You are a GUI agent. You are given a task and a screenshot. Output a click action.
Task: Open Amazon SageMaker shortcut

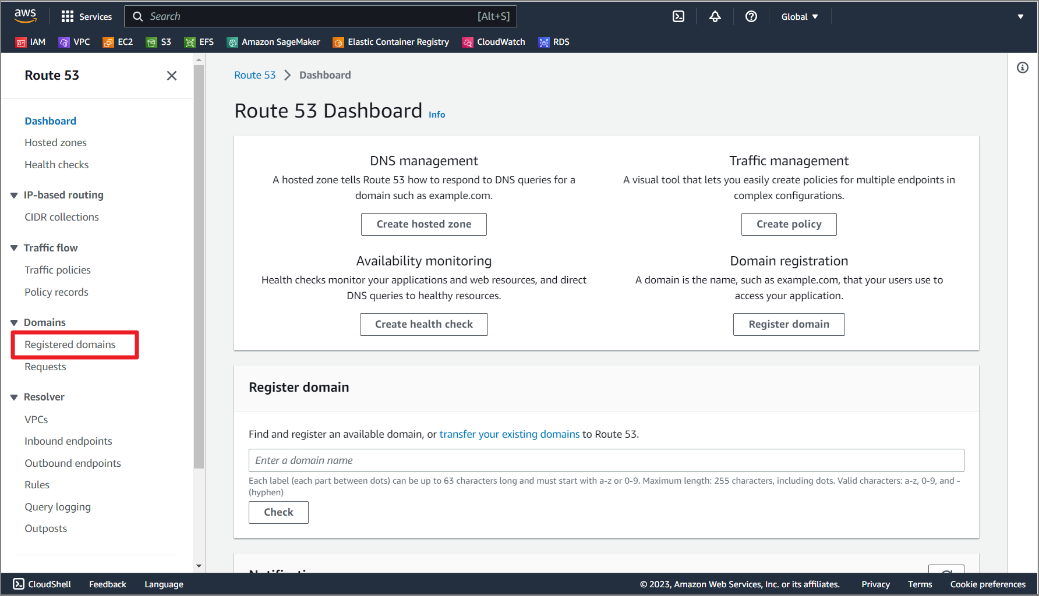274,42
